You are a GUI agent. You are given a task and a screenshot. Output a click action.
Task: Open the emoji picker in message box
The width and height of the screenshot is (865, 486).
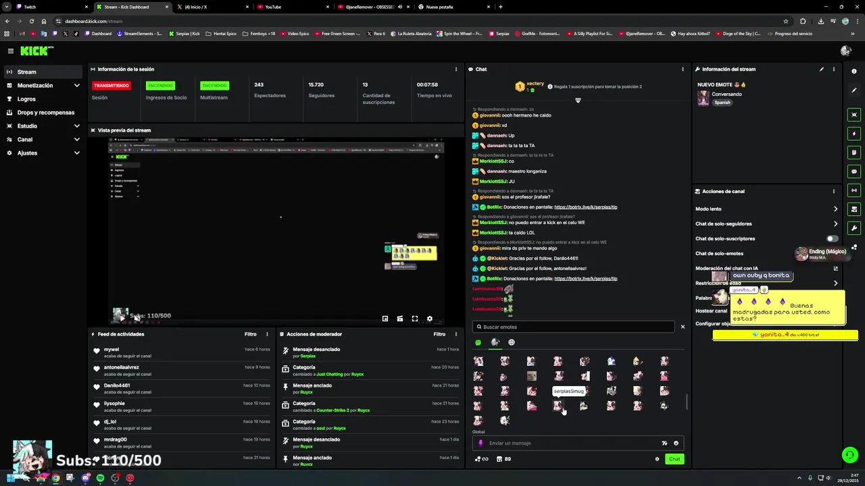point(676,443)
